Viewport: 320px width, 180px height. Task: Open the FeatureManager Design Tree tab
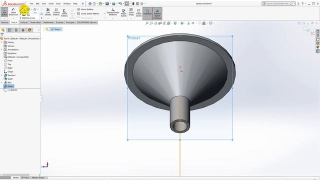(x=3, y=30)
